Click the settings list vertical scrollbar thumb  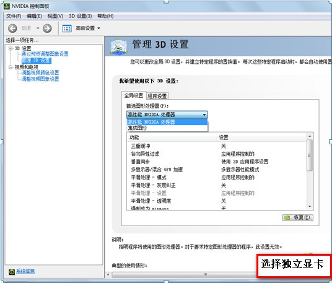[310, 155]
